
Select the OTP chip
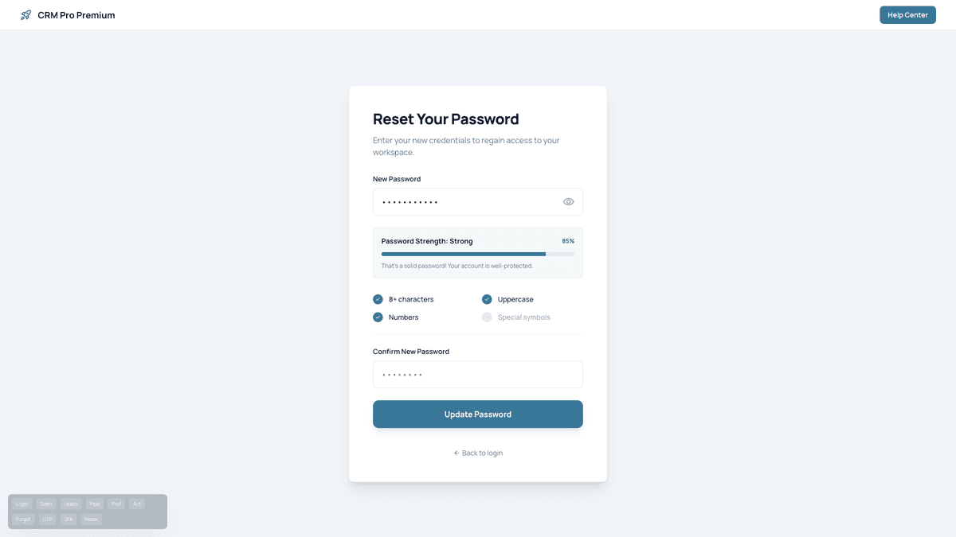pyautogui.click(x=47, y=519)
